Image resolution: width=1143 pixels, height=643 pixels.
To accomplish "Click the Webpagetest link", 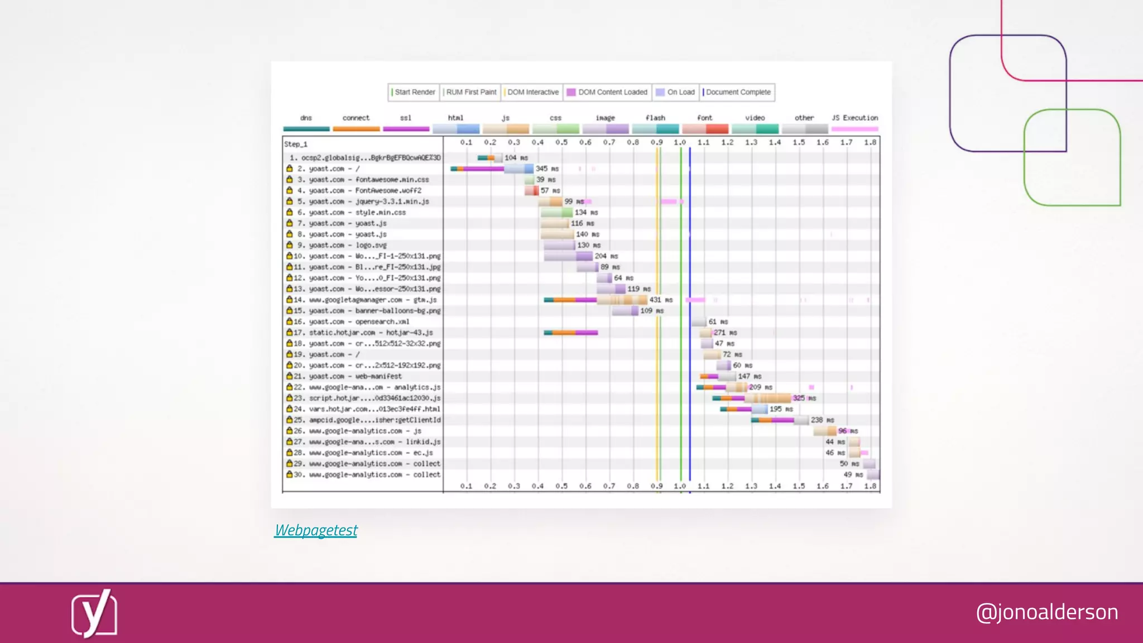I will (316, 530).
